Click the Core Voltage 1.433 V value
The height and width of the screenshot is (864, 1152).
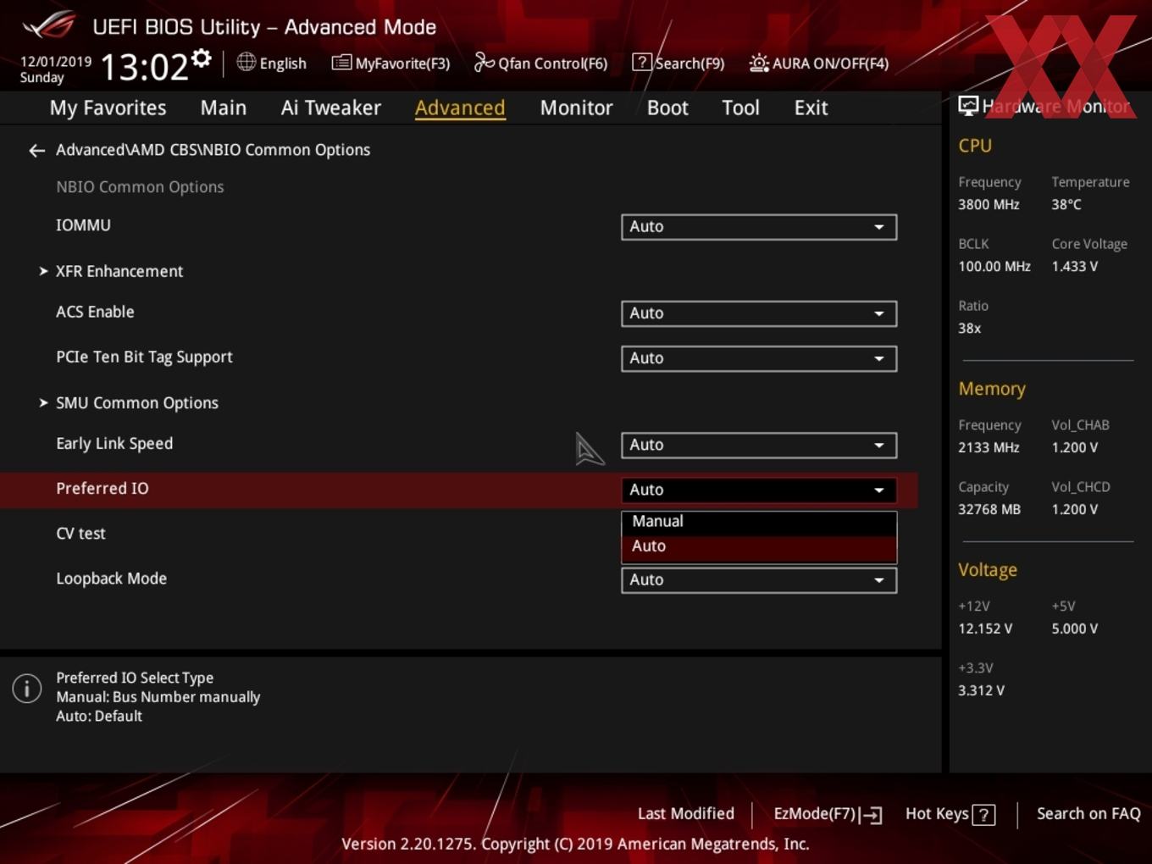pyautogui.click(x=1074, y=266)
